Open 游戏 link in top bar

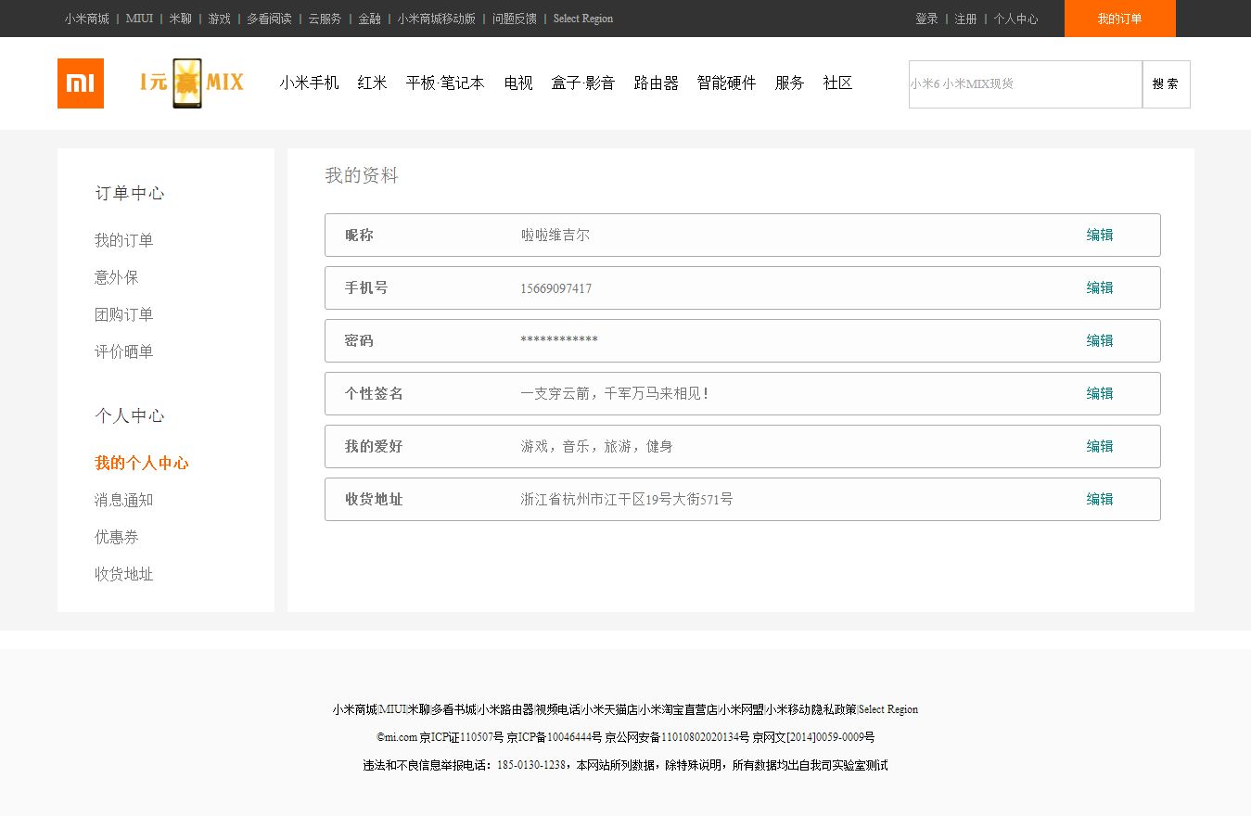pos(219,19)
